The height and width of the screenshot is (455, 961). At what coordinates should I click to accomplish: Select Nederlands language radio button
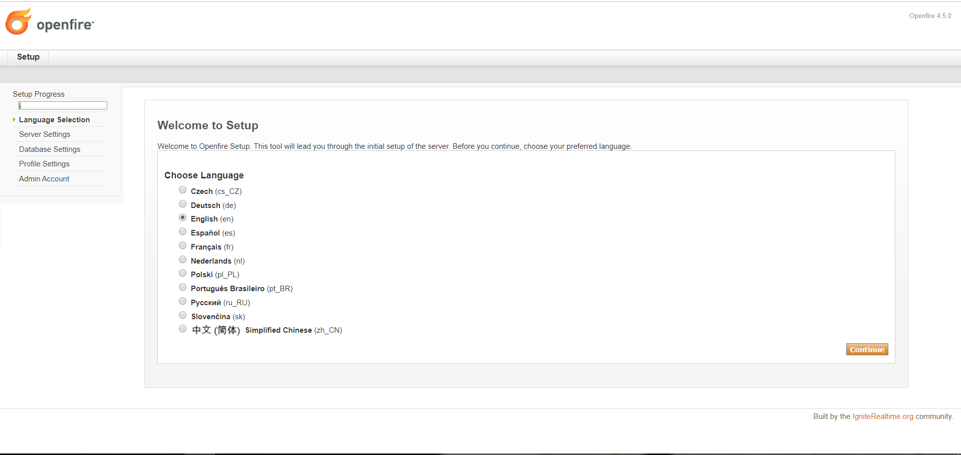183,260
